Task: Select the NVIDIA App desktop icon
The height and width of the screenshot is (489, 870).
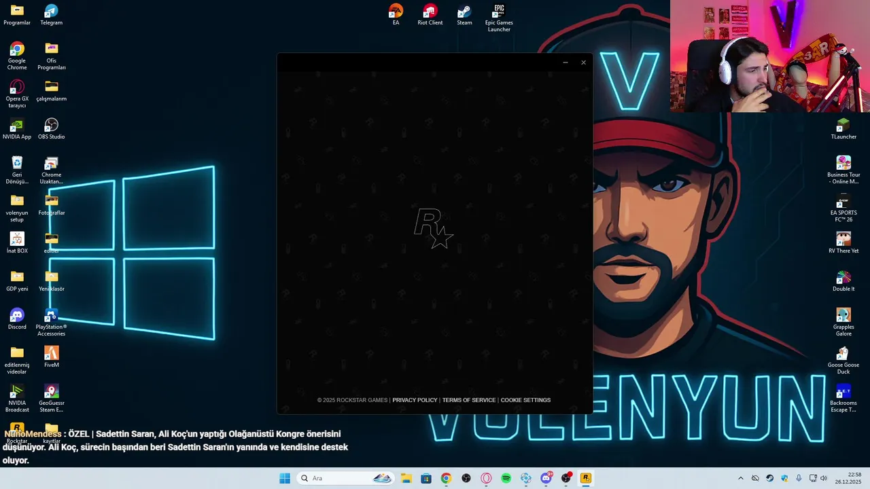Action: [x=17, y=128]
